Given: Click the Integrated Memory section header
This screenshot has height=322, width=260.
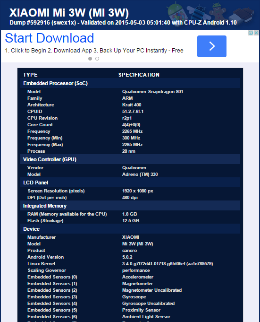Looking at the screenshot, I should click(x=130, y=206).
